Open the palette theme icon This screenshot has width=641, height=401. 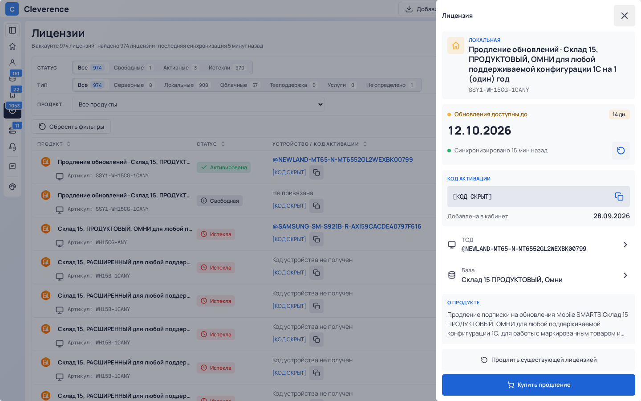(x=12, y=187)
